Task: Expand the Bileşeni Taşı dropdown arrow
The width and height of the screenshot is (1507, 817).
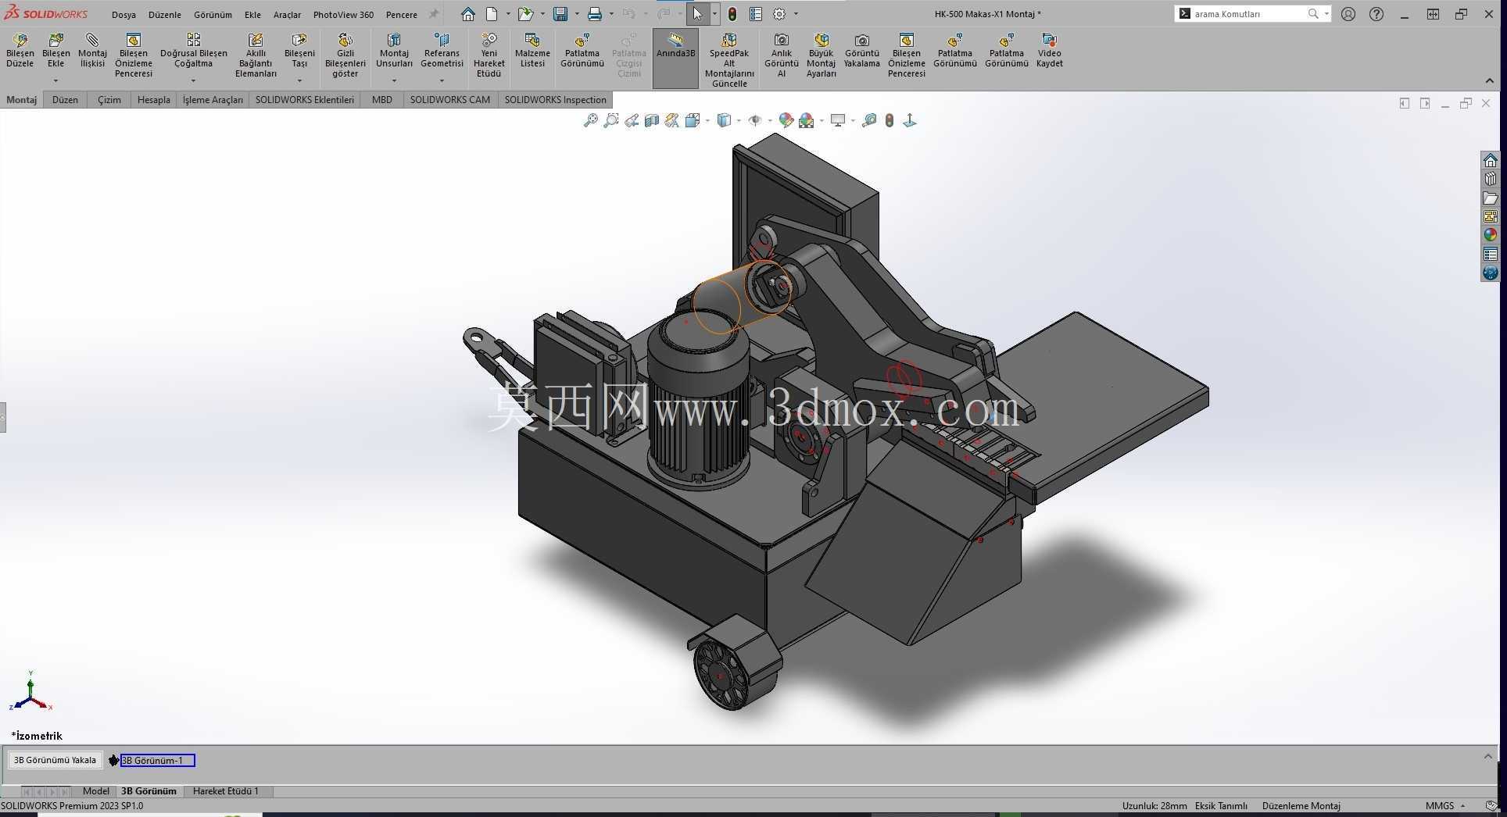Action: (x=299, y=80)
